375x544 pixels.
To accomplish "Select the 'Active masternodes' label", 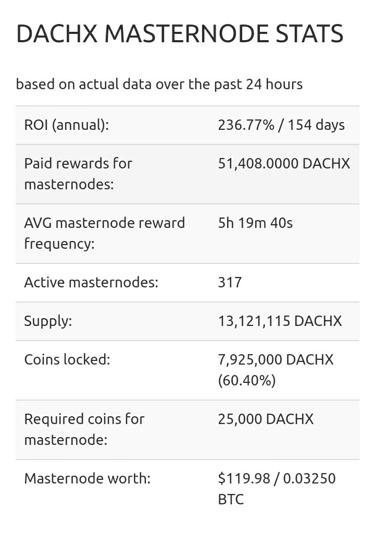I will (x=91, y=283).
